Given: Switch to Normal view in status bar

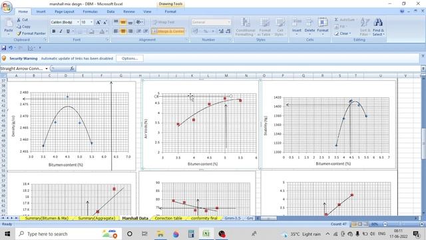Looking at the screenshot, I should tap(354, 224).
